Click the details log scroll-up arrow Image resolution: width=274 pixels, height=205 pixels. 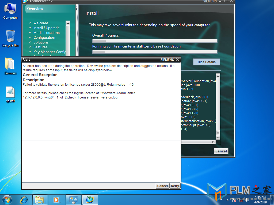[218, 76]
